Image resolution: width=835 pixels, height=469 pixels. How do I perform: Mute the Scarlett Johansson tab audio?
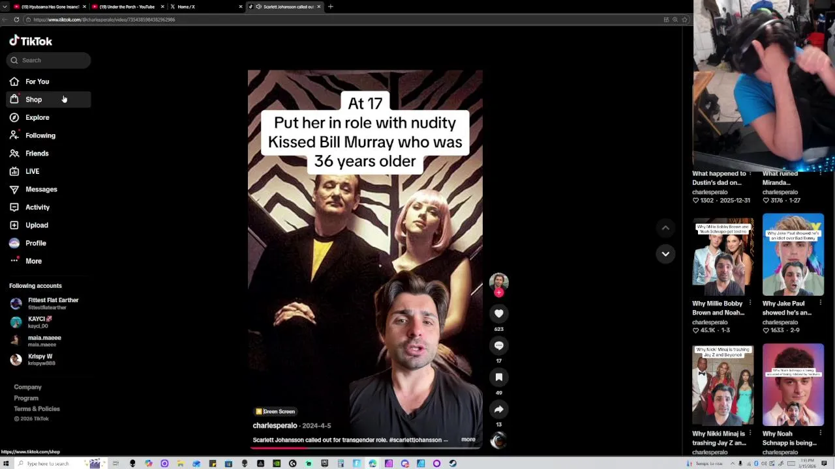(x=259, y=7)
